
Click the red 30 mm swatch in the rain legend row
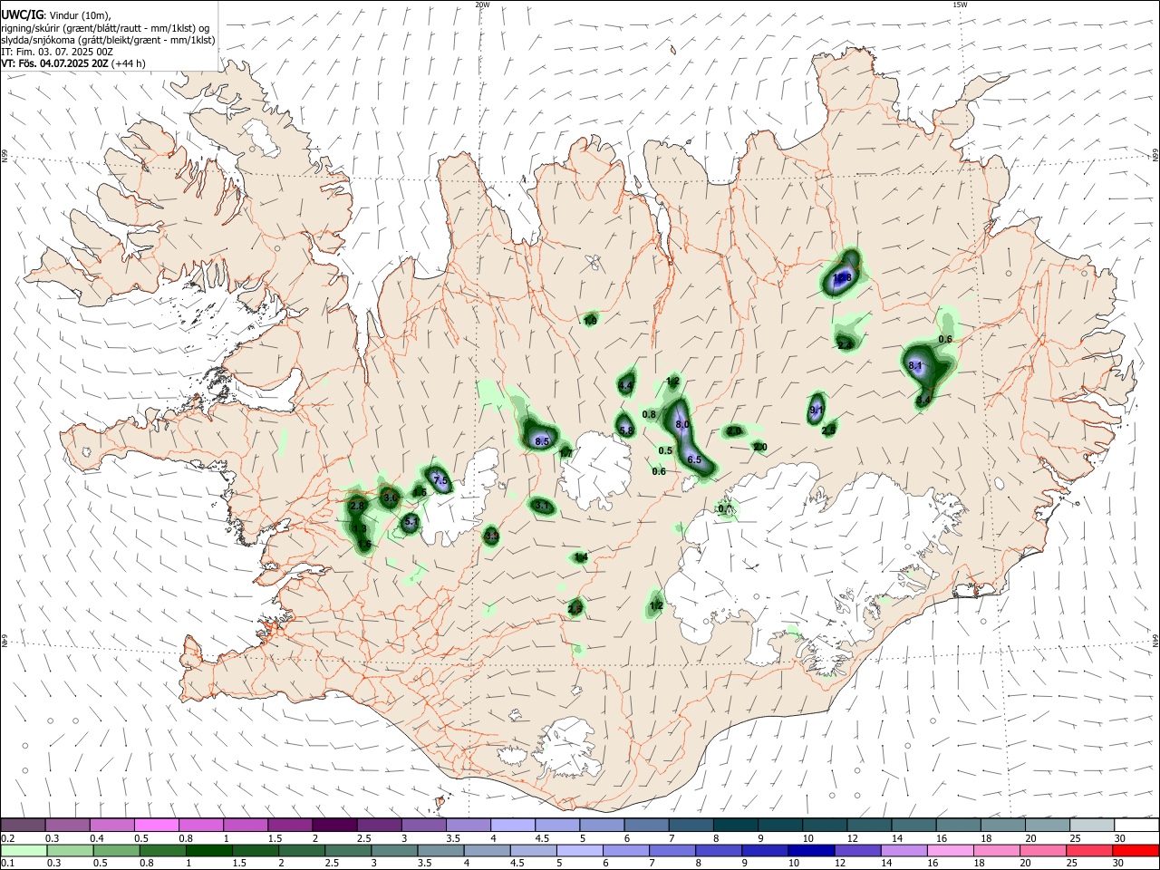point(1136,850)
